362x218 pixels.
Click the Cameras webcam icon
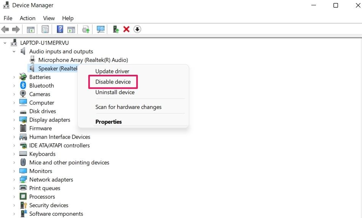click(x=23, y=94)
